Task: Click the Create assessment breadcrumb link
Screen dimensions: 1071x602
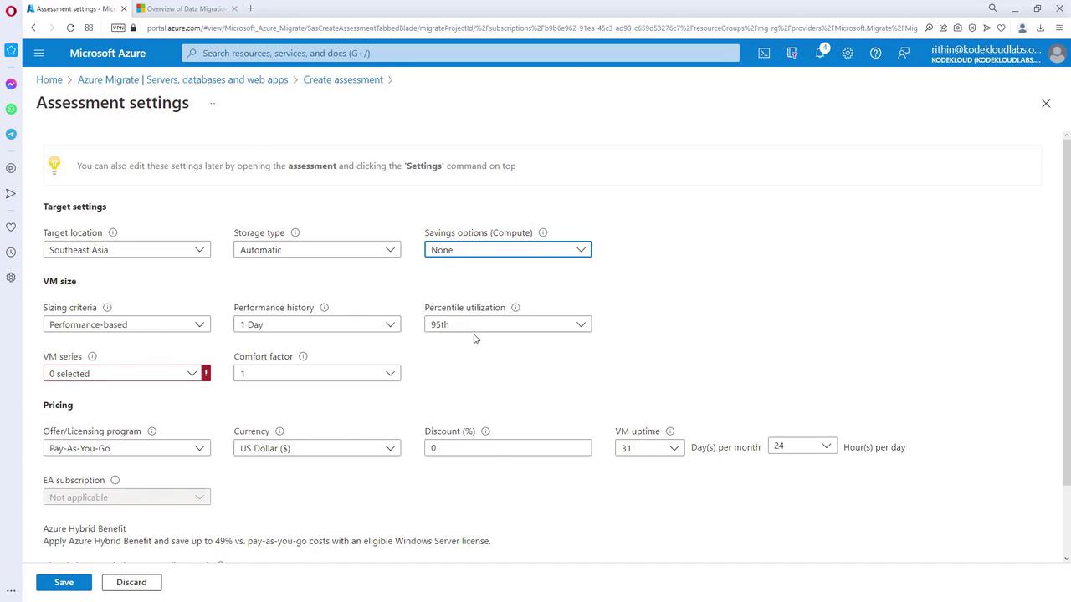Action: tap(343, 79)
